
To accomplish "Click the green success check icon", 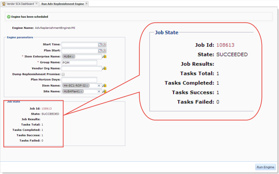I will point(9,17).
